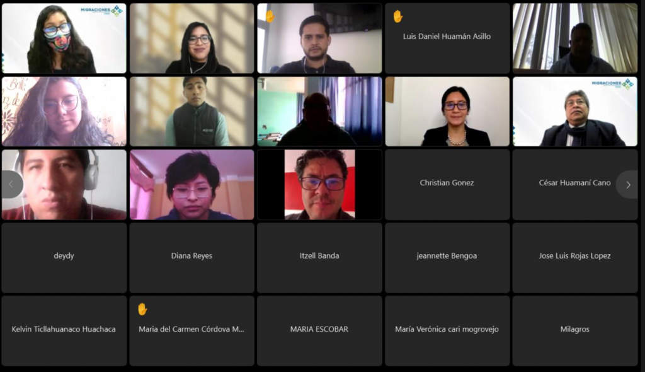Click video of man with red background

tap(319, 184)
